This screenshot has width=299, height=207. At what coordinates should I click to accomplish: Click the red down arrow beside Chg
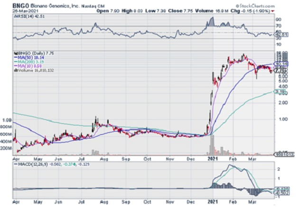[x=273, y=11]
